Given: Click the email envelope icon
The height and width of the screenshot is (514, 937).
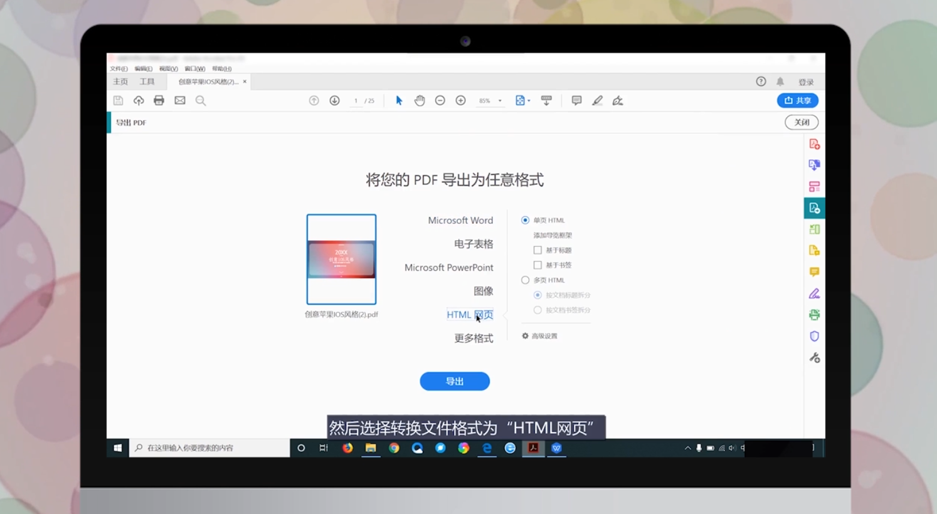Looking at the screenshot, I should tap(180, 100).
